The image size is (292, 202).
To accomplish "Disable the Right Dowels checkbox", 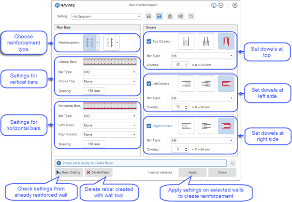I will (x=149, y=126).
